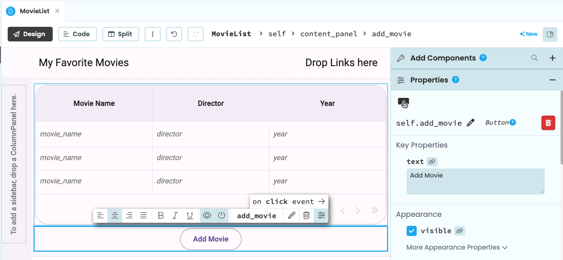Collapse the Properties panel
The height and width of the screenshot is (260, 563).
point(553,80)
